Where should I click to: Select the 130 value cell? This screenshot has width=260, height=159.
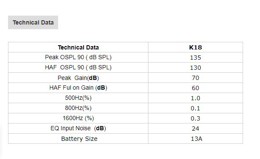196,68
